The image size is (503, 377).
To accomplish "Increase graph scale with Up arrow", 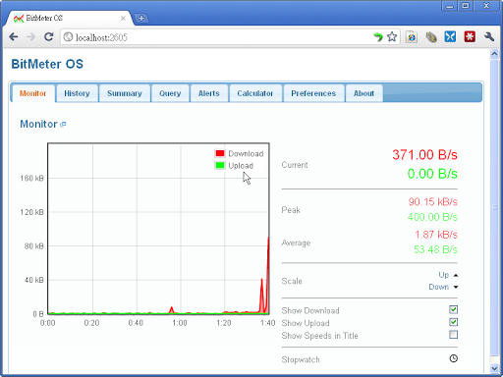I will (x=448, y=275).
